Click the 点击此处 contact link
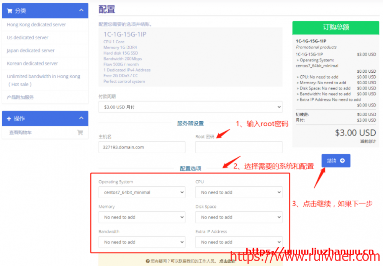 (227, 261)
